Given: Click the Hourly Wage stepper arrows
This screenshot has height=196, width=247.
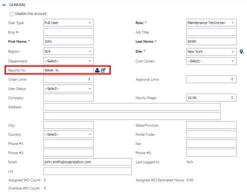Looking at the screenshot, I should point(232,97).
